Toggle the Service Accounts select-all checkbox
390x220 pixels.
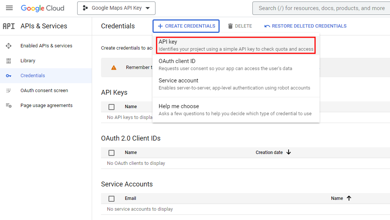(111, 199)
